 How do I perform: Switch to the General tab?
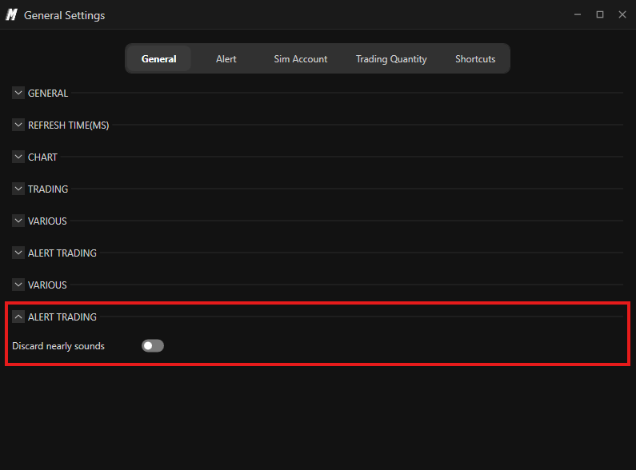click(x=158, y=59)
